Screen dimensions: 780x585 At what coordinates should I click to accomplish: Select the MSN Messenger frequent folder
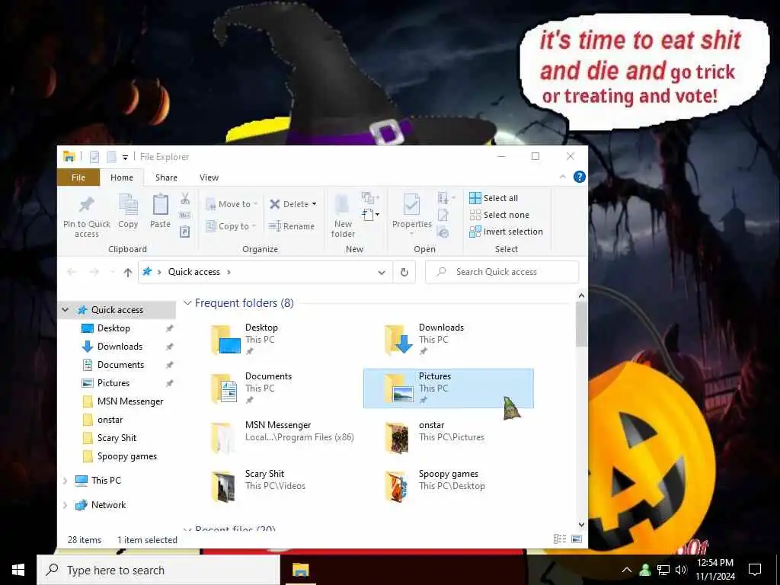275,437
